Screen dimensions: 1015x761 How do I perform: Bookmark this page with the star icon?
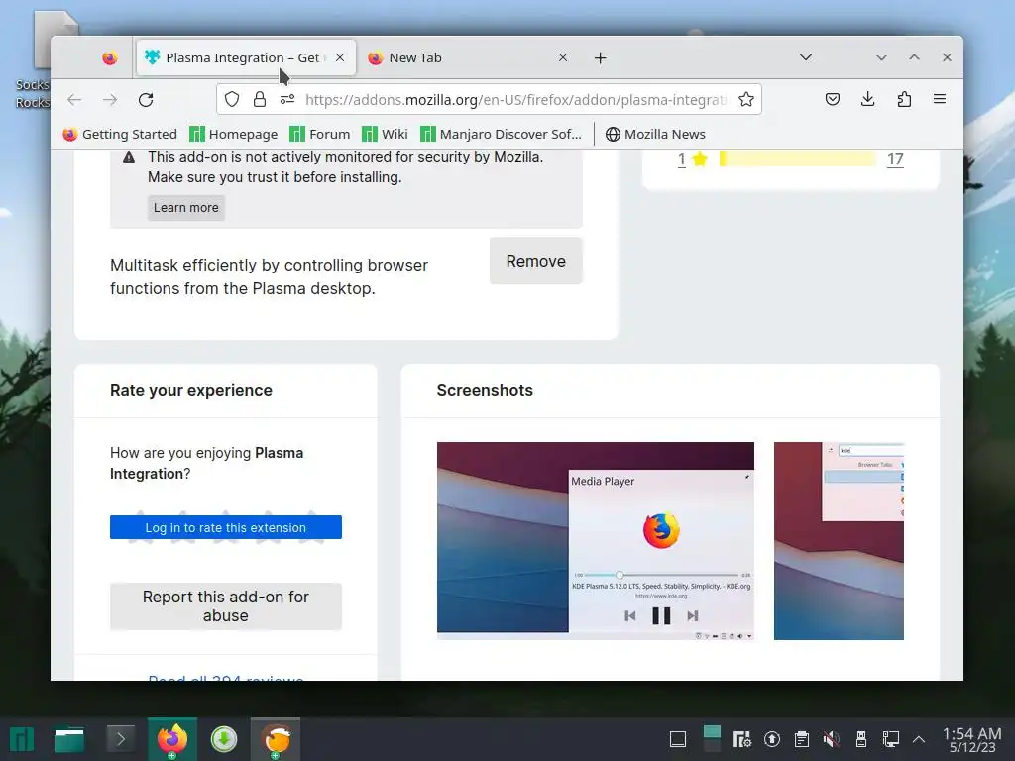[746, 100]
